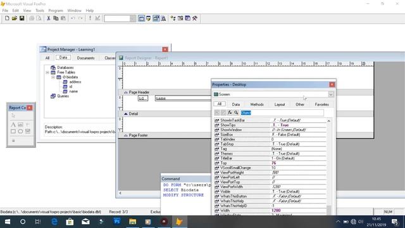
Task: Collapse the biodata table node
Action: point(53,77)
